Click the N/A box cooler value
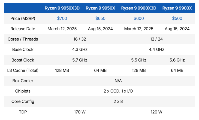 point(118,81)
